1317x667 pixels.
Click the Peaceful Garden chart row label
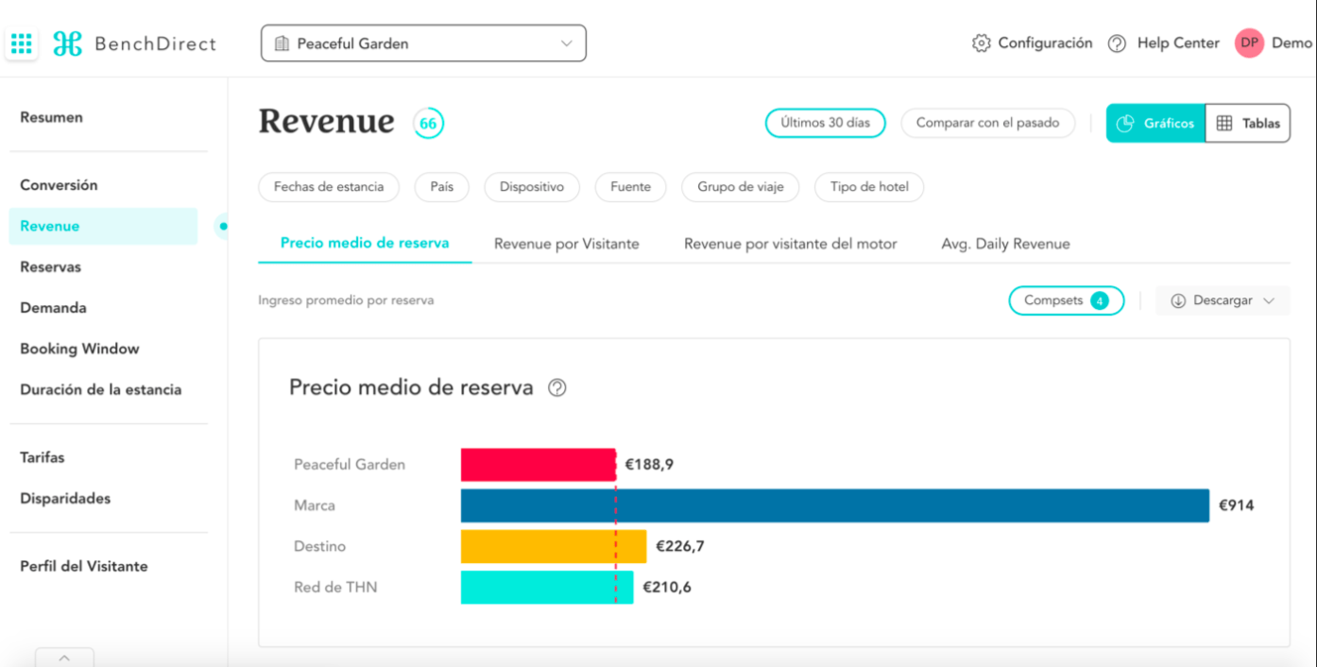click(350, 465)
